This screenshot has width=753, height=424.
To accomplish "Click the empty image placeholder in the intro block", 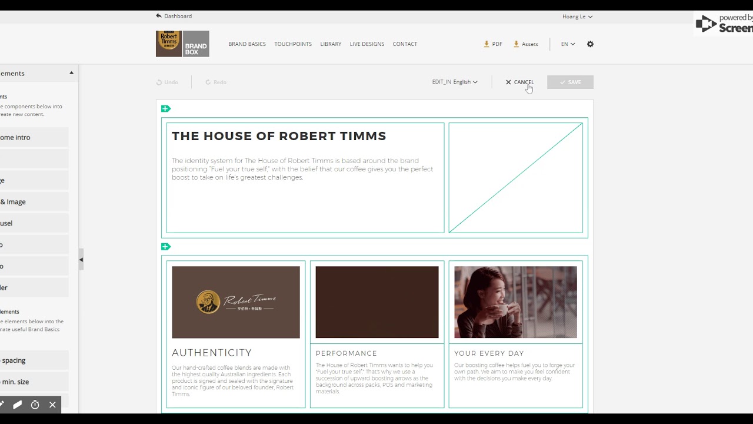I will tap(515, 178).
